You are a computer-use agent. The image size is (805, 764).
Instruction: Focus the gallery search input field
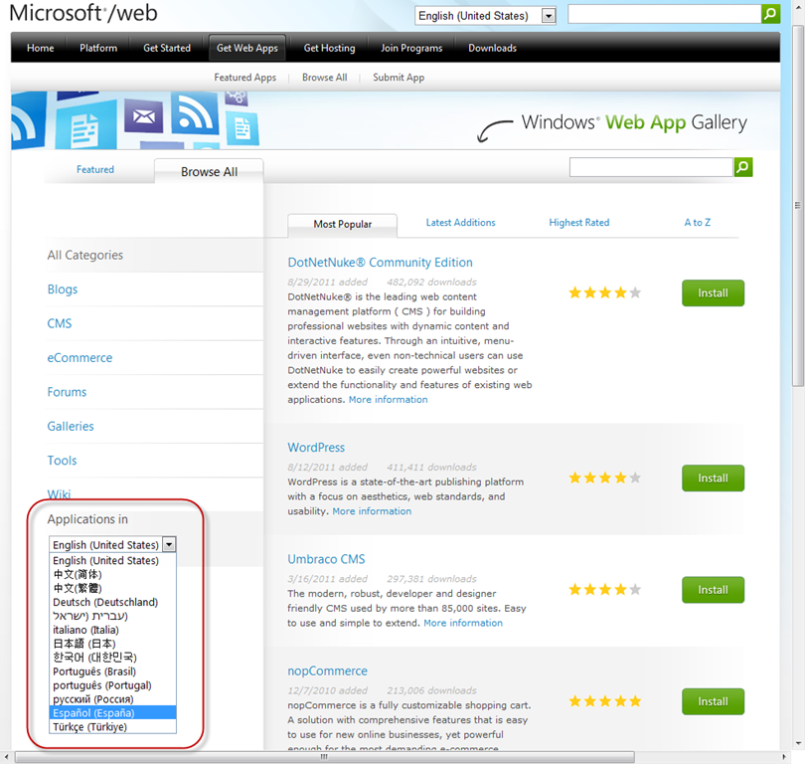click(651, 167)
